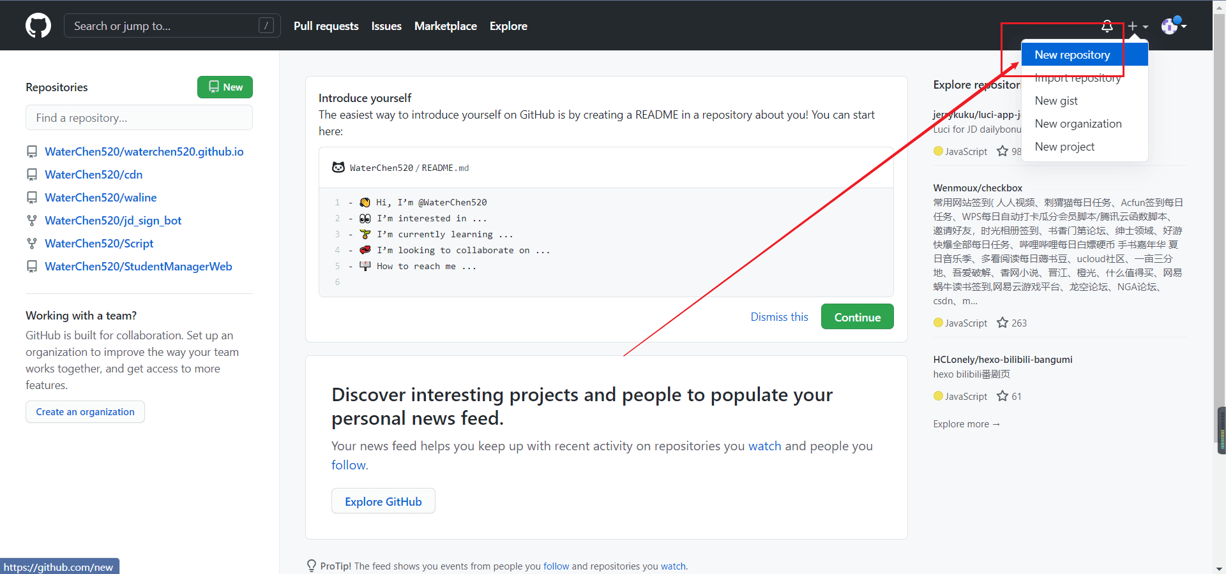
Task: Click JavaScript color dot for hexo-bilibili-bangumi
Action: pos(938,396)
